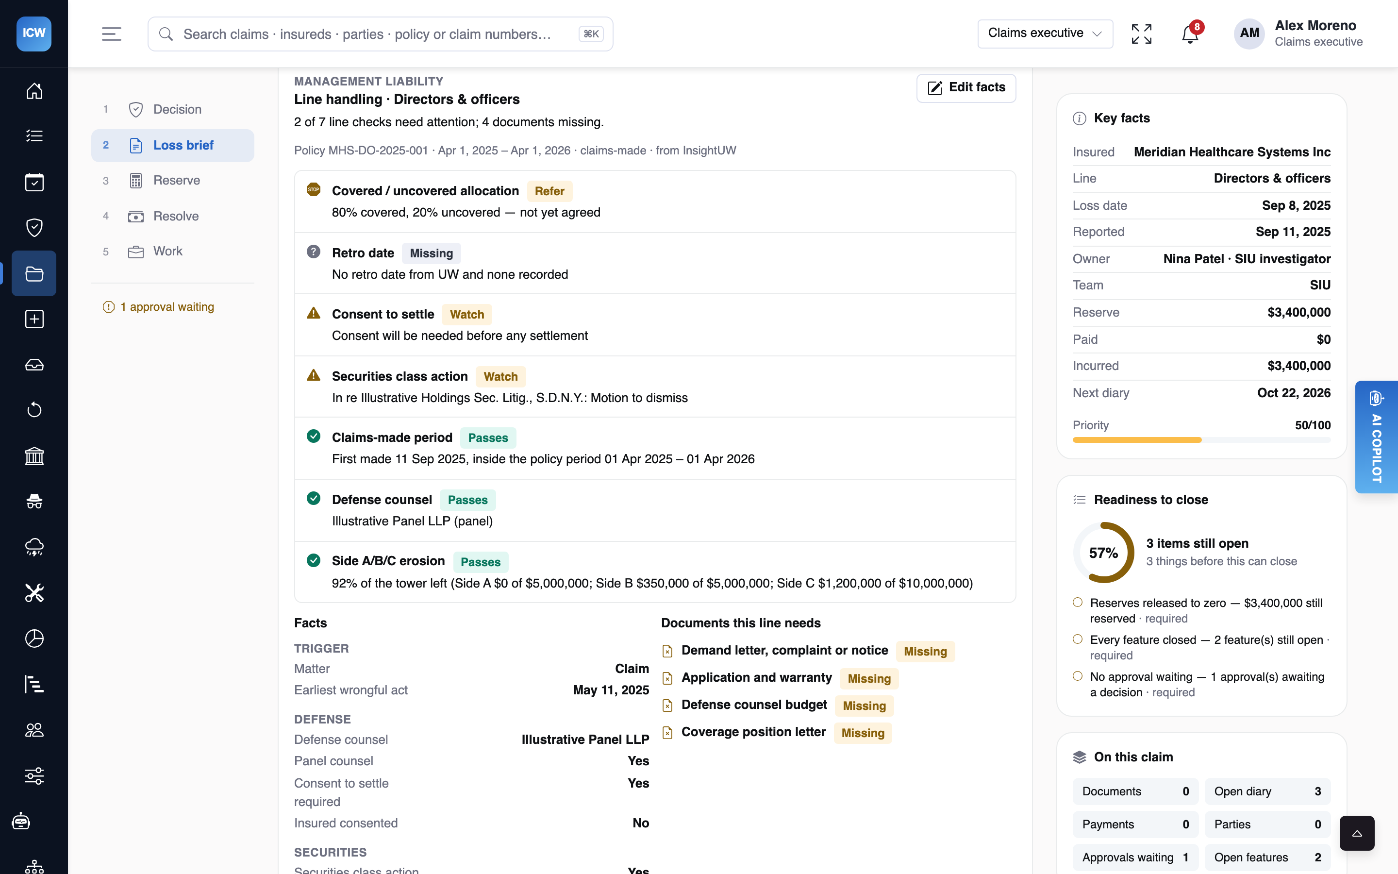The height and width of the screenshot is (874, 1398).
Task: Open notifications bell with 8 alerts
Action: [1191, 34]
